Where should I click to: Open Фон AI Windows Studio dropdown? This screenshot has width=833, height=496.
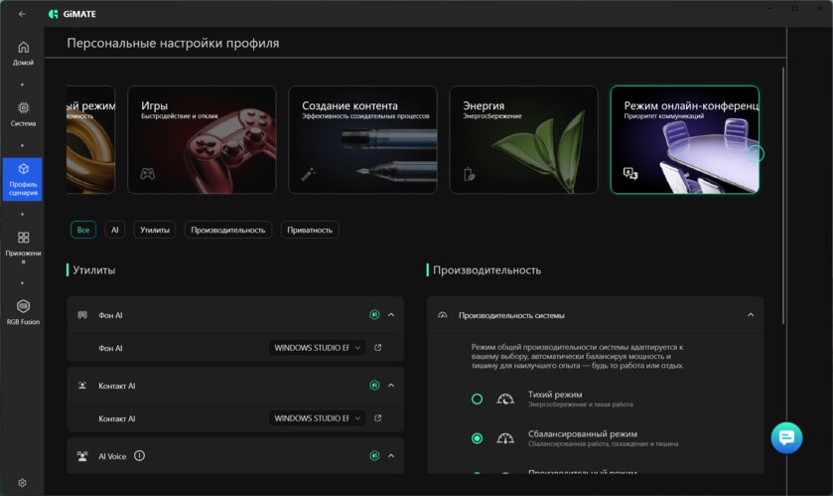(317, 347)
